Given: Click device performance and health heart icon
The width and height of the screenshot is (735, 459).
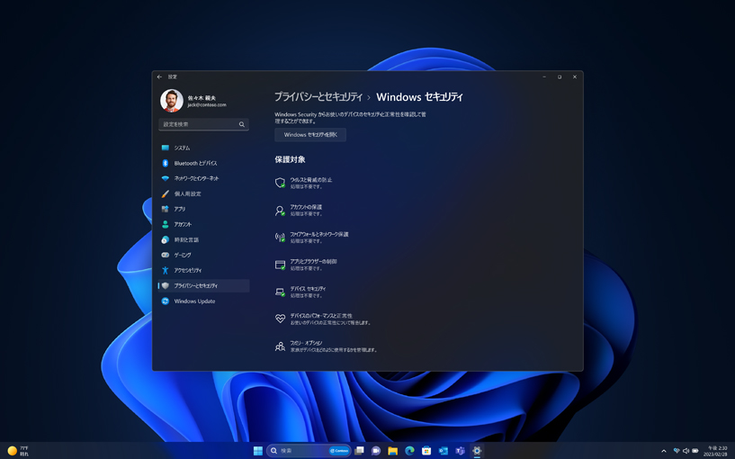Looking at the screenshot, I should point(280,319).
